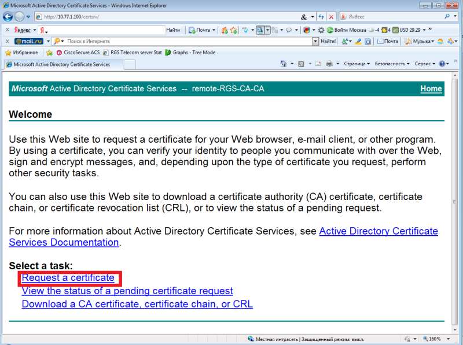Click the Refresh icon next to the address bar
The height and width of the screenshot is (345, 463).
point(321,17)
